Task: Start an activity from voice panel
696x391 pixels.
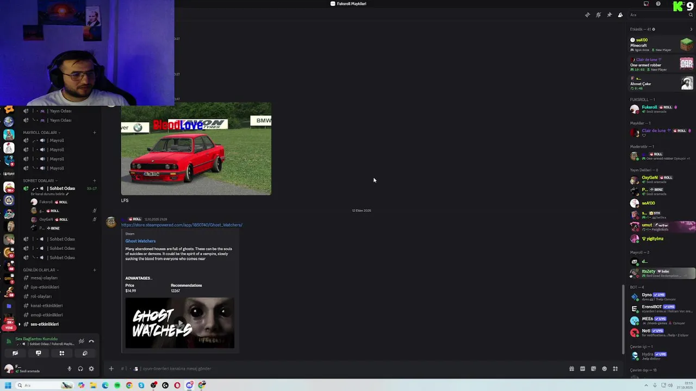Action: 62,353
